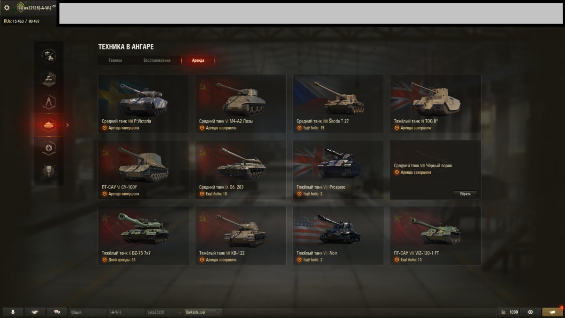This screenshot has height=318, width=565.
Task: Open the 1030 server stats indicator
Action: click(508, 312)
